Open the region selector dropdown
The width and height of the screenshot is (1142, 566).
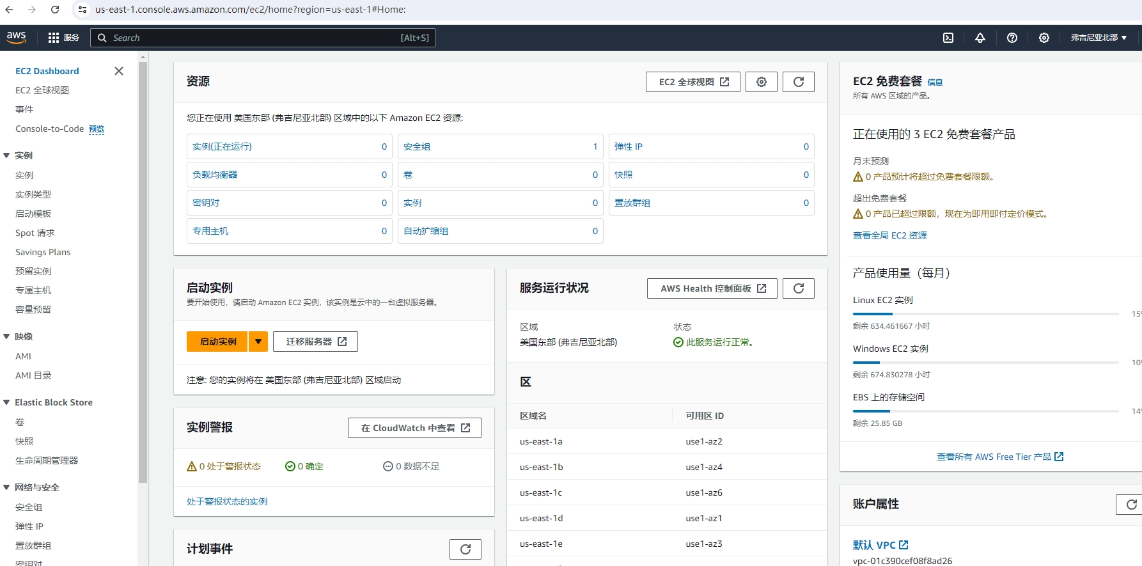click(1099, 38)
